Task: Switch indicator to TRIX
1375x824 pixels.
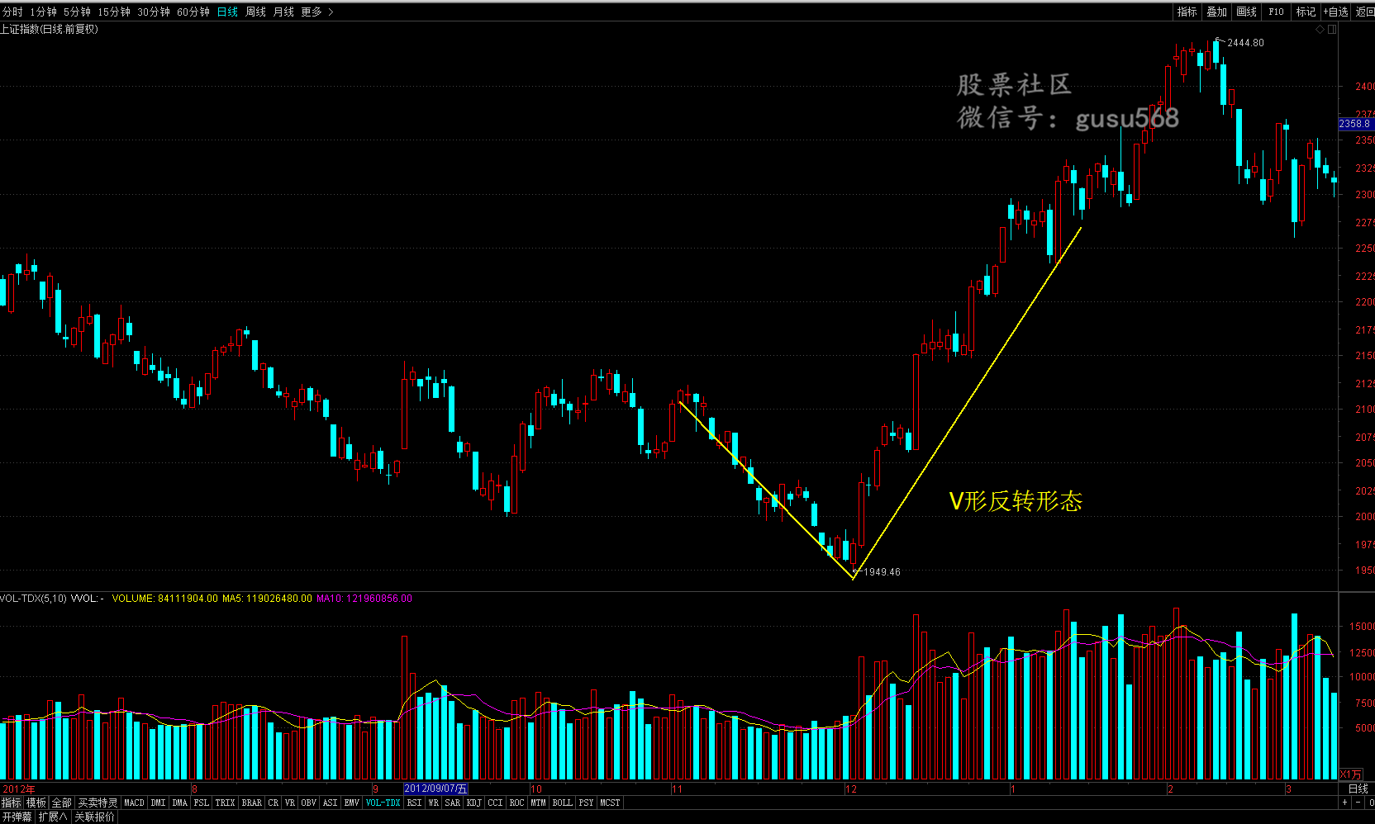Action: coord(226,803)
